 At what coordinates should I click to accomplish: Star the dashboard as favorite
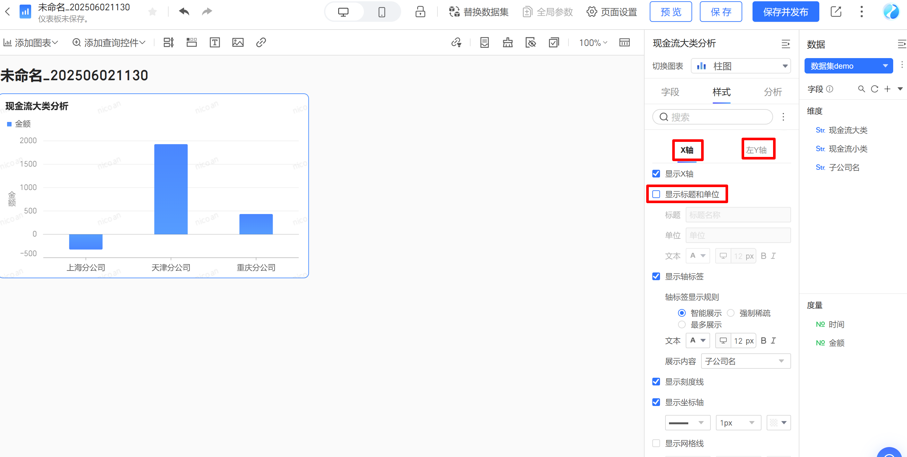153,12
